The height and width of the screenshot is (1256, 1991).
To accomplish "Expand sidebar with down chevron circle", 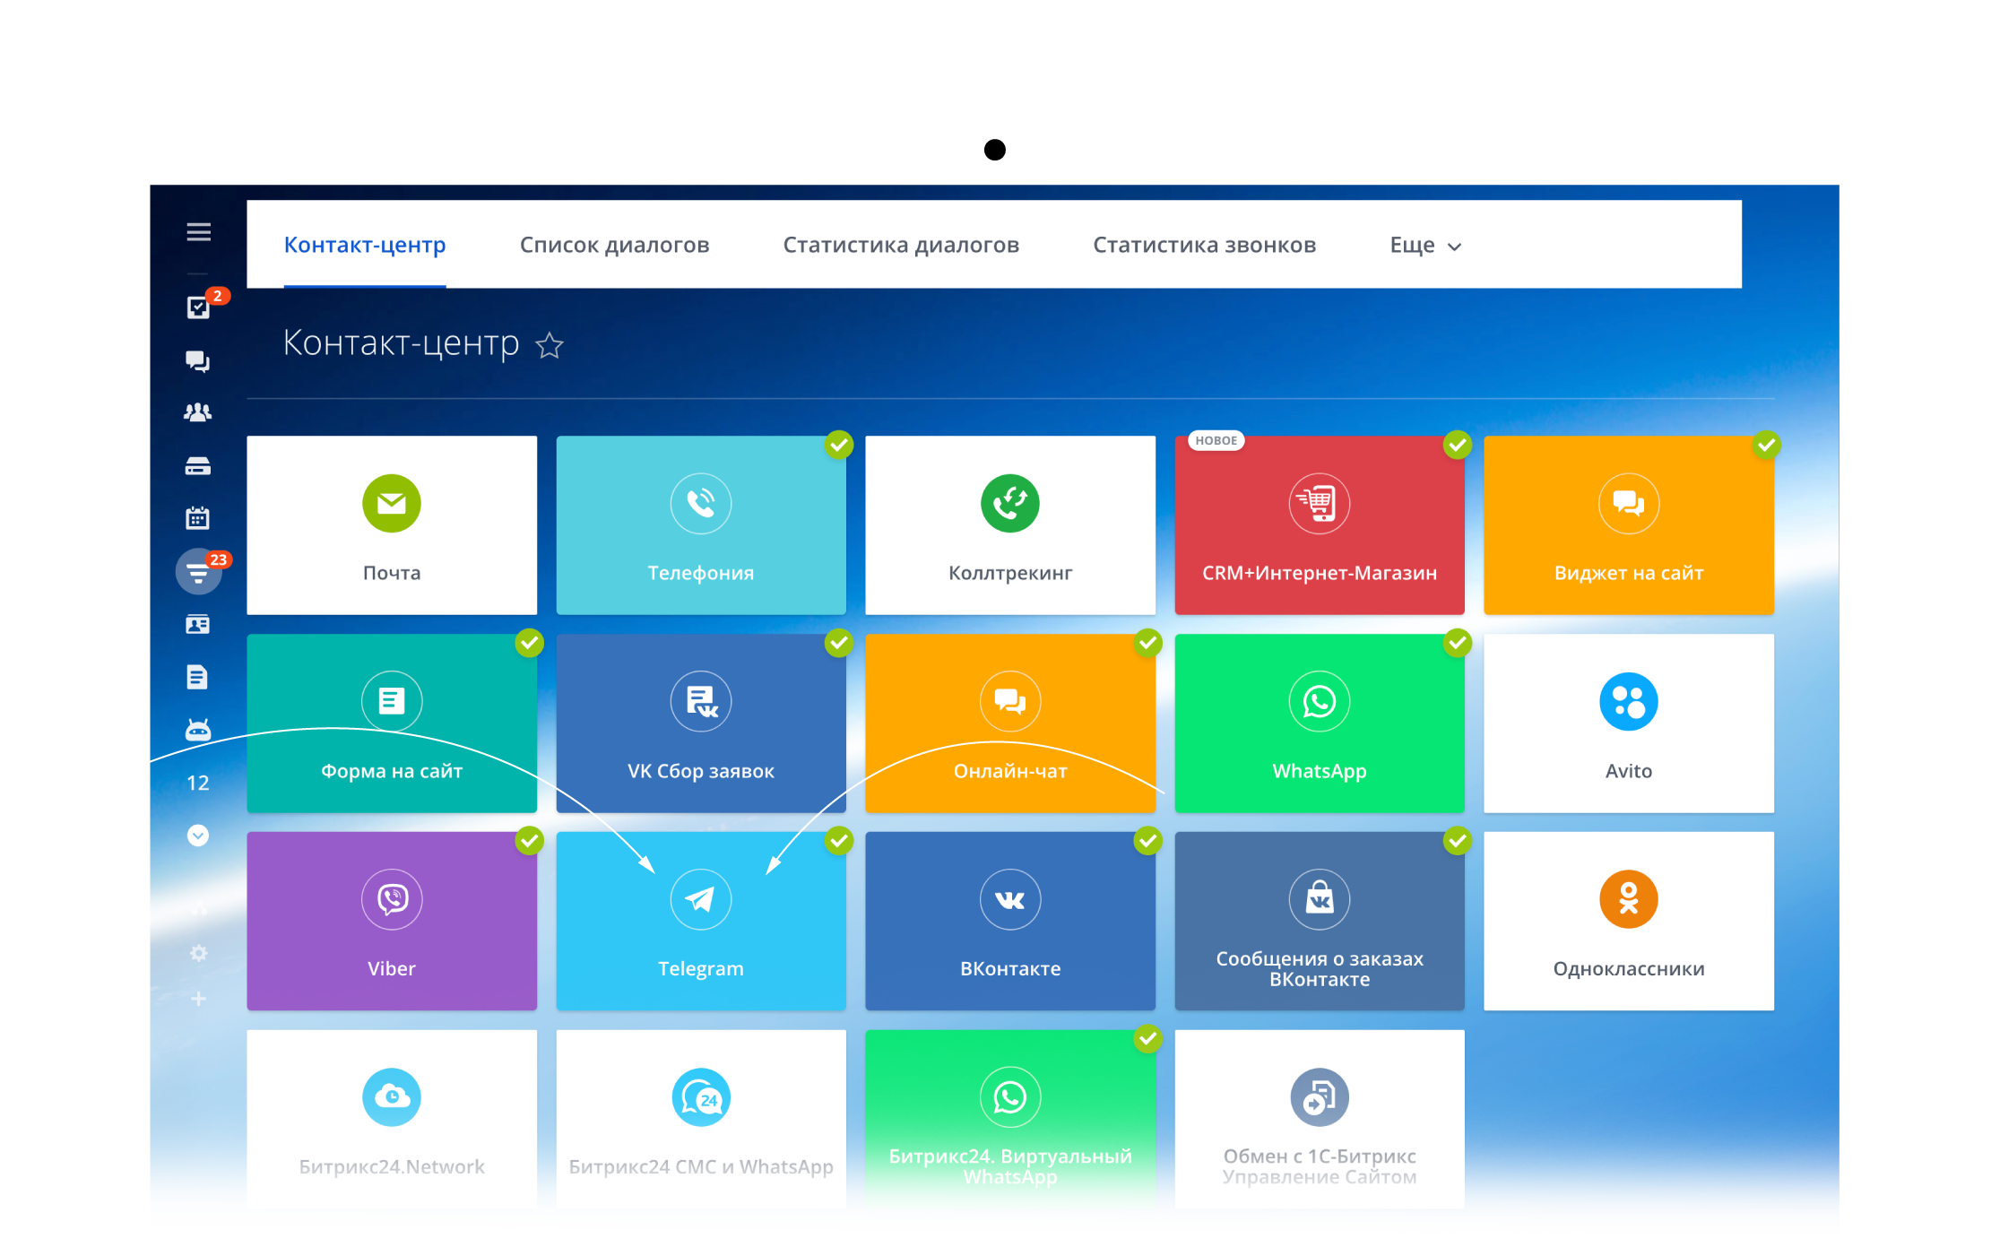I will [x=198, y=836].
